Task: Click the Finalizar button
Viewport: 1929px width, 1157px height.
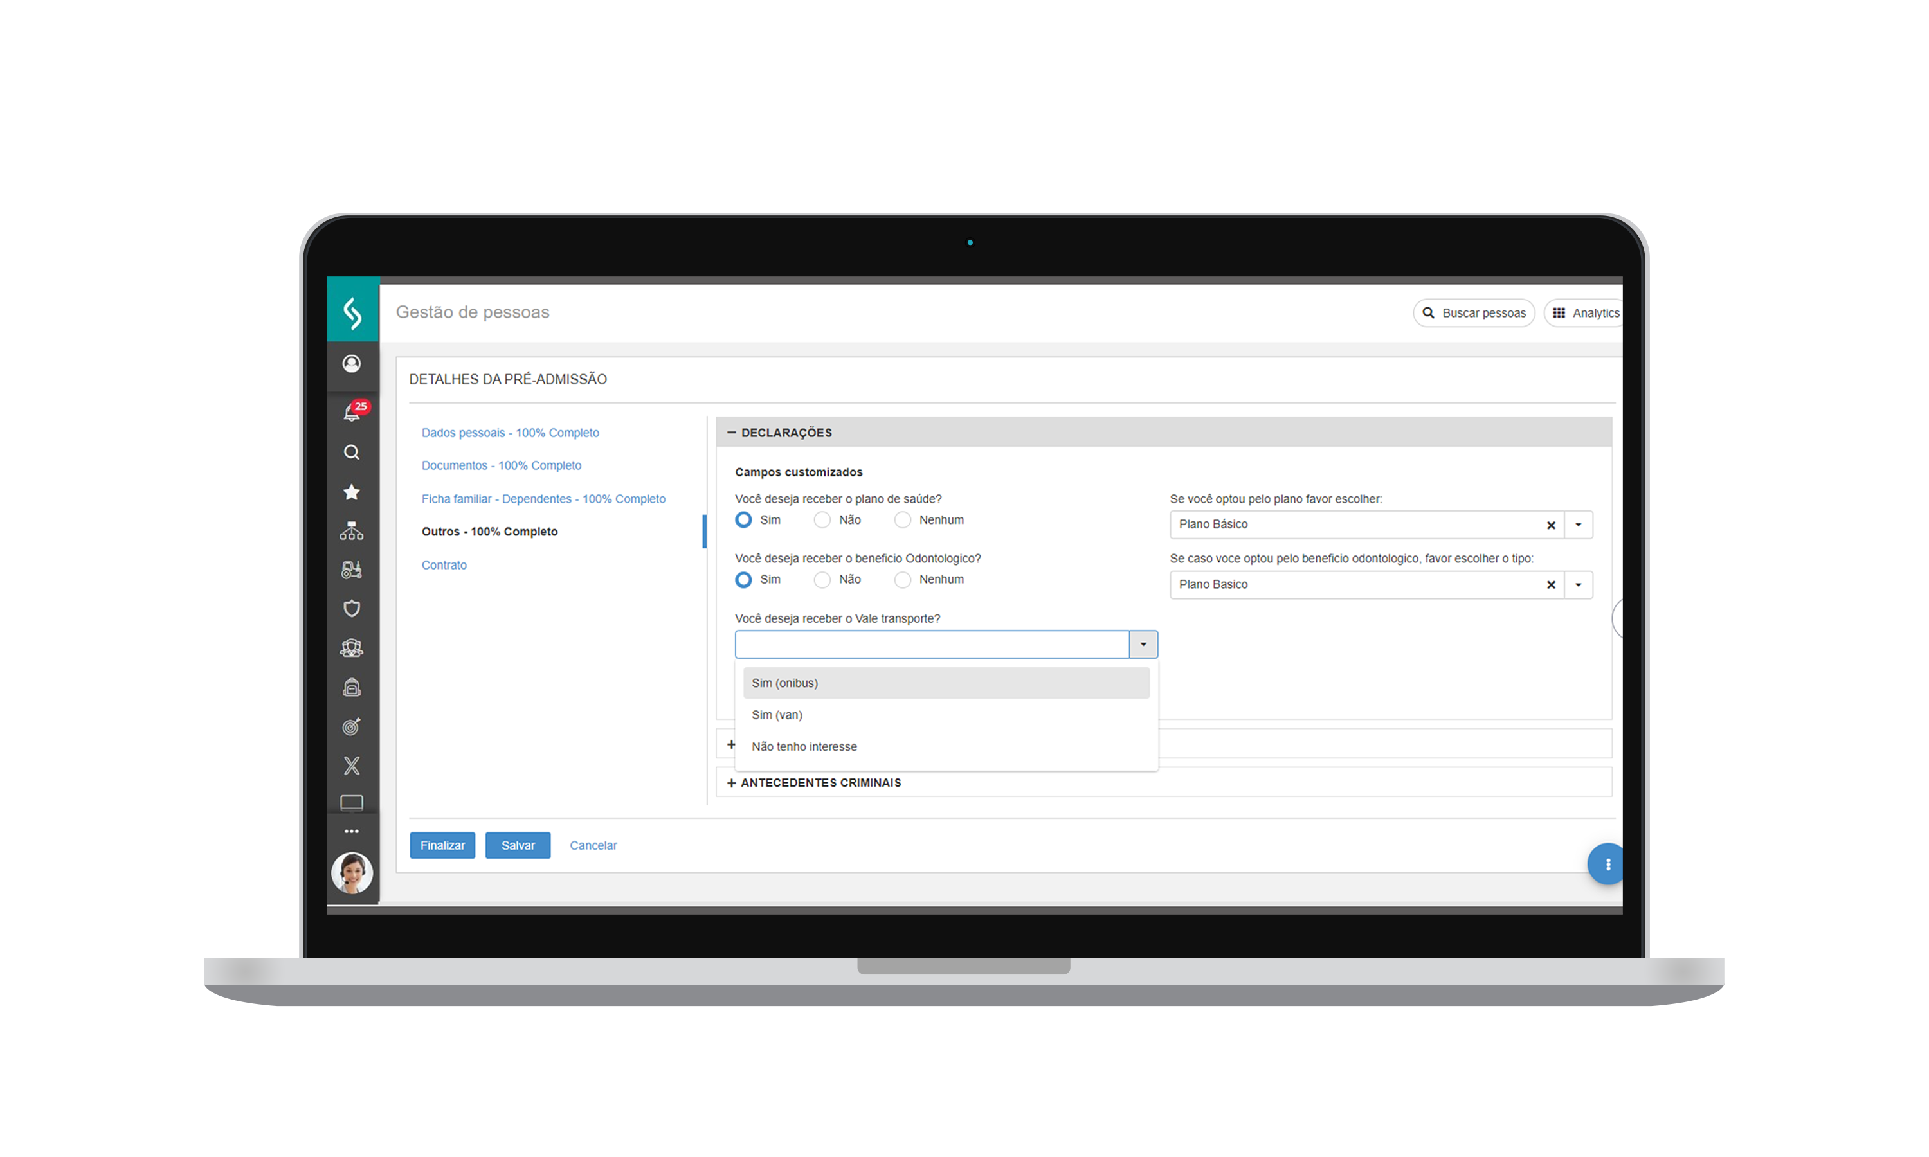Action: coord(442,845)
